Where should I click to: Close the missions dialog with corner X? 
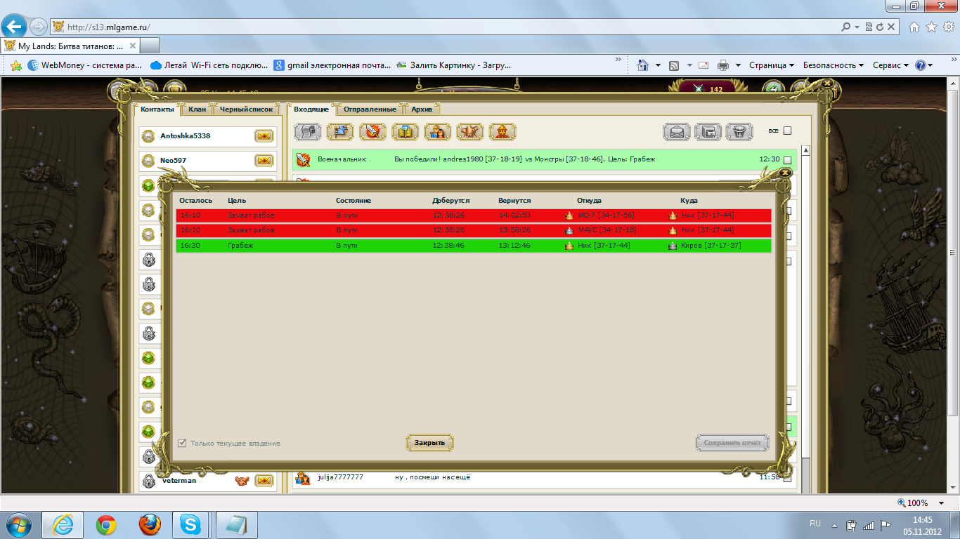point(785,173)
